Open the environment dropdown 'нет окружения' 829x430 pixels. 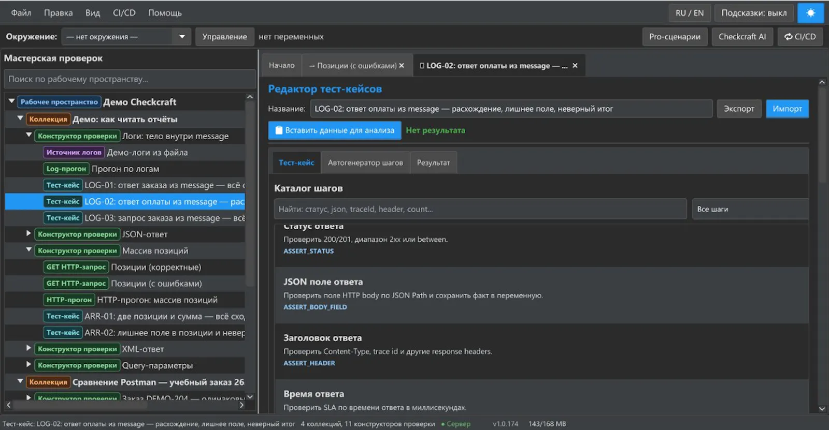pyautogui.click(x=126, y=37)
